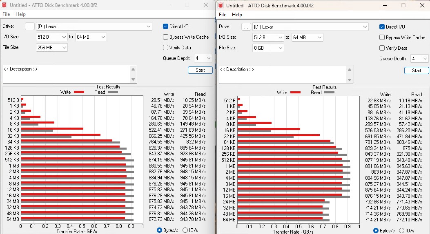Click red Write legend swatch, left window

coord(79,92)
